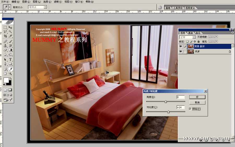This screenshot has width=235, height=147.
Task: Select the Zoom magnifier tool
Action: (10, 73)
